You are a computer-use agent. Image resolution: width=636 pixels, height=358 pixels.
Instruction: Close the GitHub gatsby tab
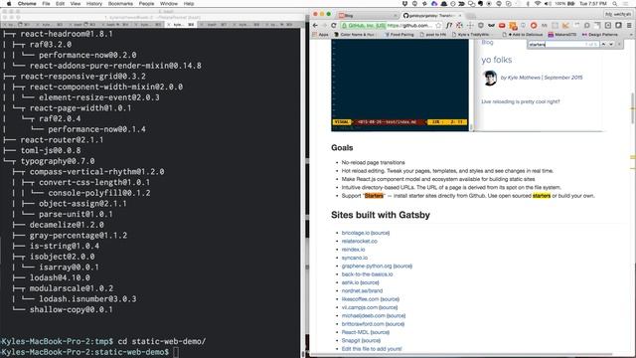(x=460, y=16)
